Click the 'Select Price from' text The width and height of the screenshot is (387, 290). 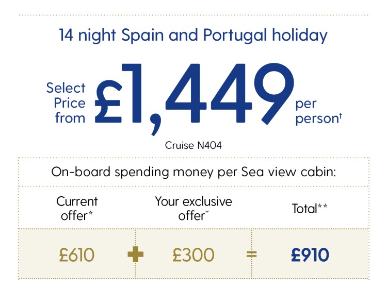66,103
